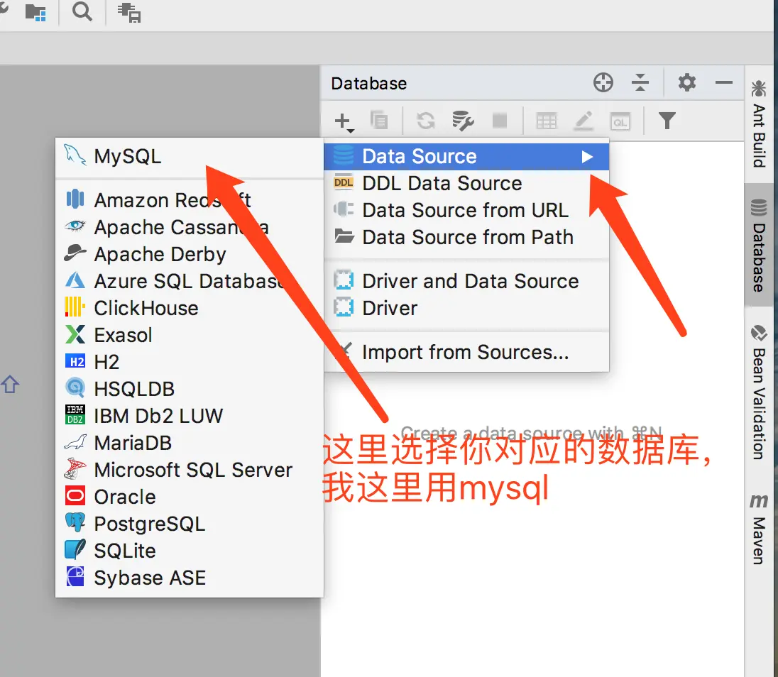The image size is (778, 677).
Task: Click the Collapse All icon
Action: coord(640,82)
